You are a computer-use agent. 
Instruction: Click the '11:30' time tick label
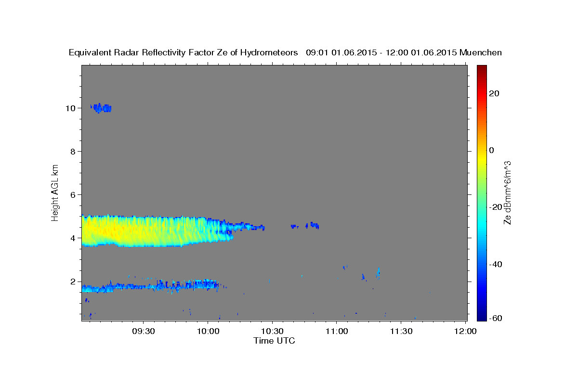click(401, 332)
